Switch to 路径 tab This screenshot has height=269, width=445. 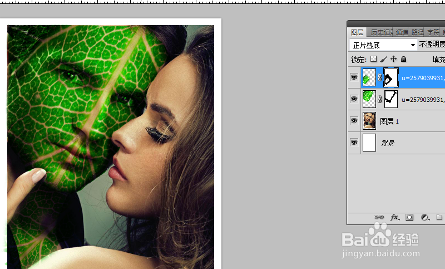click(417, 32)
